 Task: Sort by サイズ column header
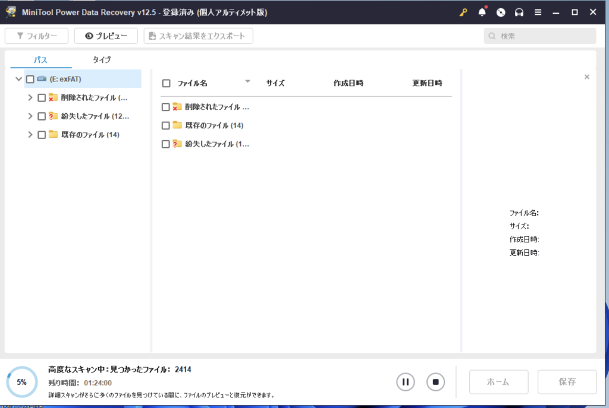tap(275, 83)
